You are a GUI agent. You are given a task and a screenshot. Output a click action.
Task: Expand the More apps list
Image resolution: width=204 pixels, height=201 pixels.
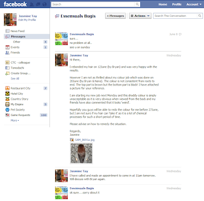15,121
